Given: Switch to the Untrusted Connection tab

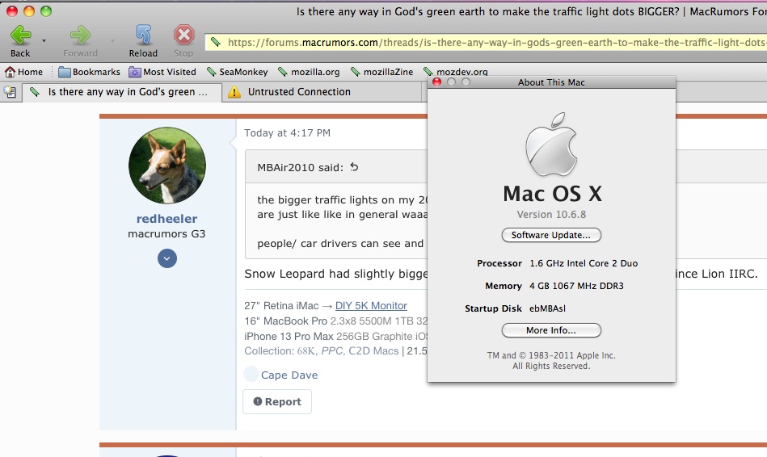Looking at the screenshot, I should 322,92.
